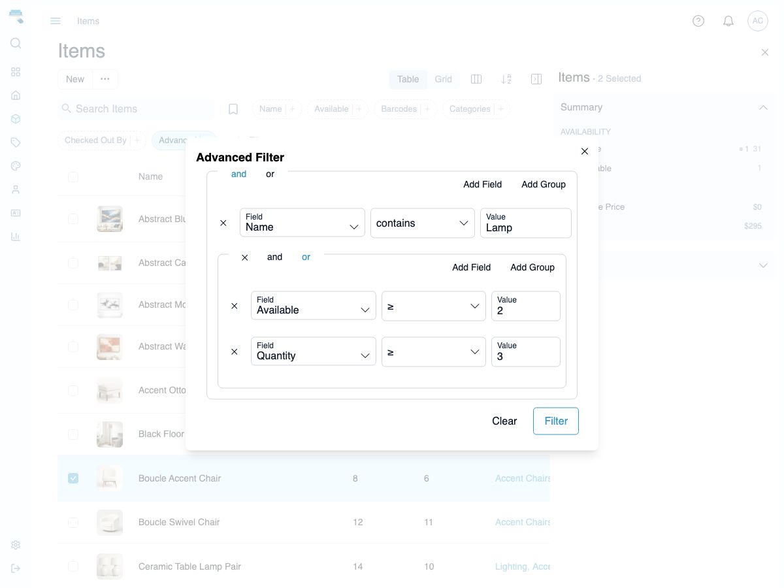Open the Name field dropdown
The height and width of the screenshot is (588, 784).
[302, 223]
